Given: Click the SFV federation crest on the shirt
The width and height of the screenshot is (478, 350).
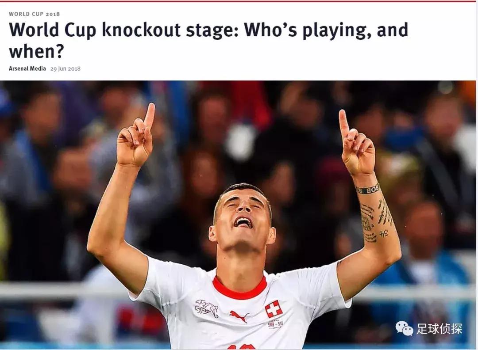Looking at the screenshot, I should pos(207,308).
